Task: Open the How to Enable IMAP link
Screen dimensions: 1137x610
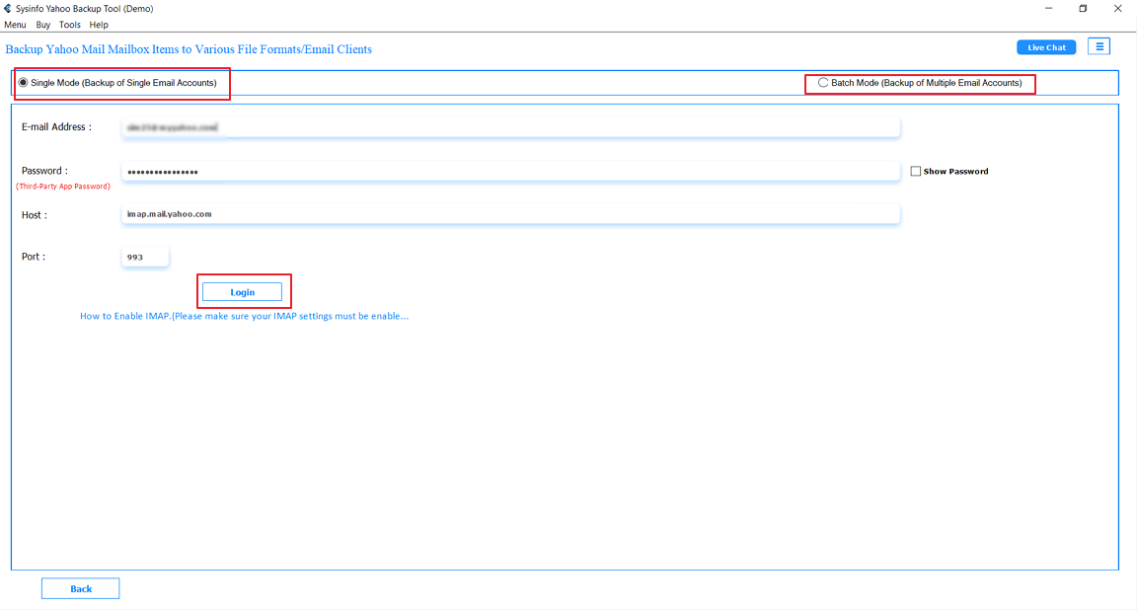Action: (245, 316)
